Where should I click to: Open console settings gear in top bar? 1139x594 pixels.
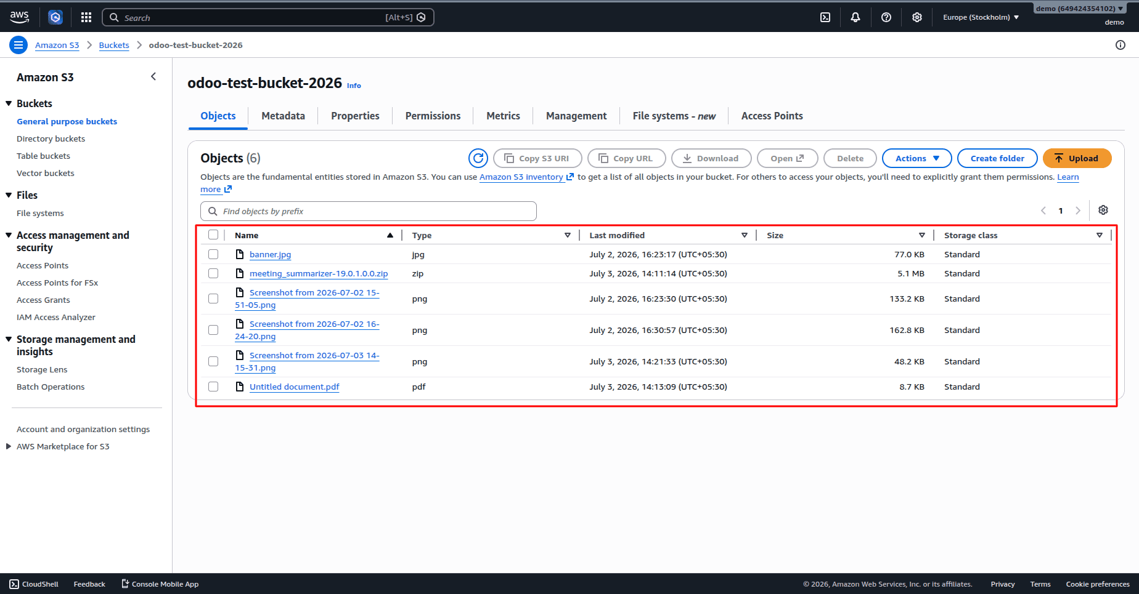coord(917,17)
